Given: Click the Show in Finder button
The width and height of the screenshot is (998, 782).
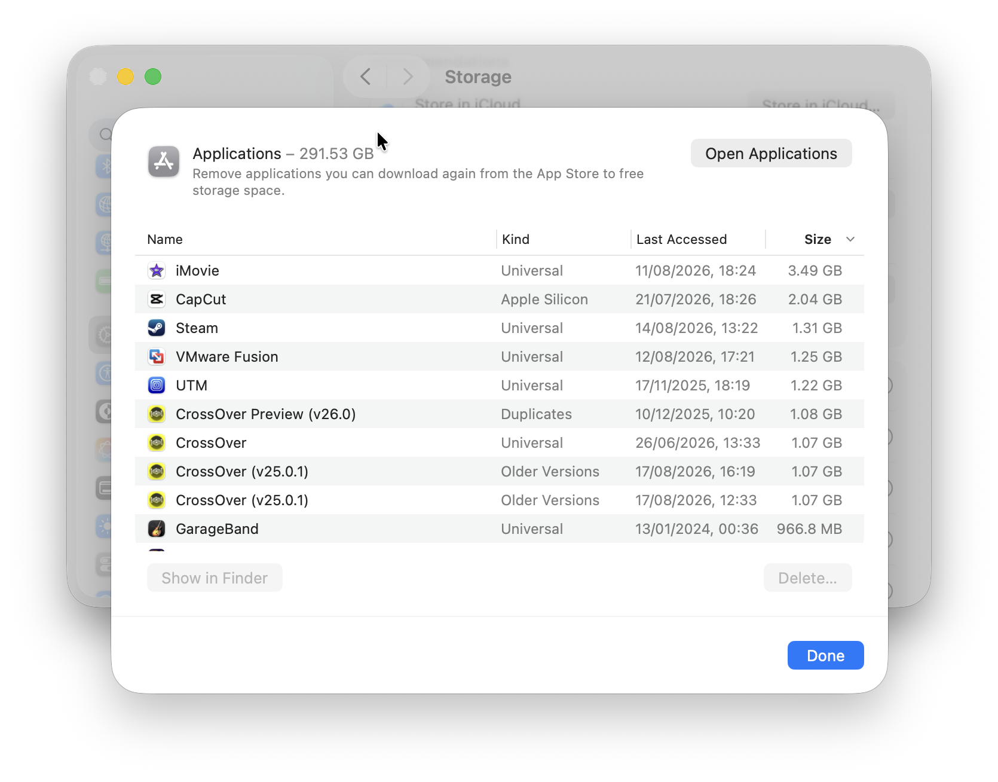Looking at the screenshot, I should [215, 578].
